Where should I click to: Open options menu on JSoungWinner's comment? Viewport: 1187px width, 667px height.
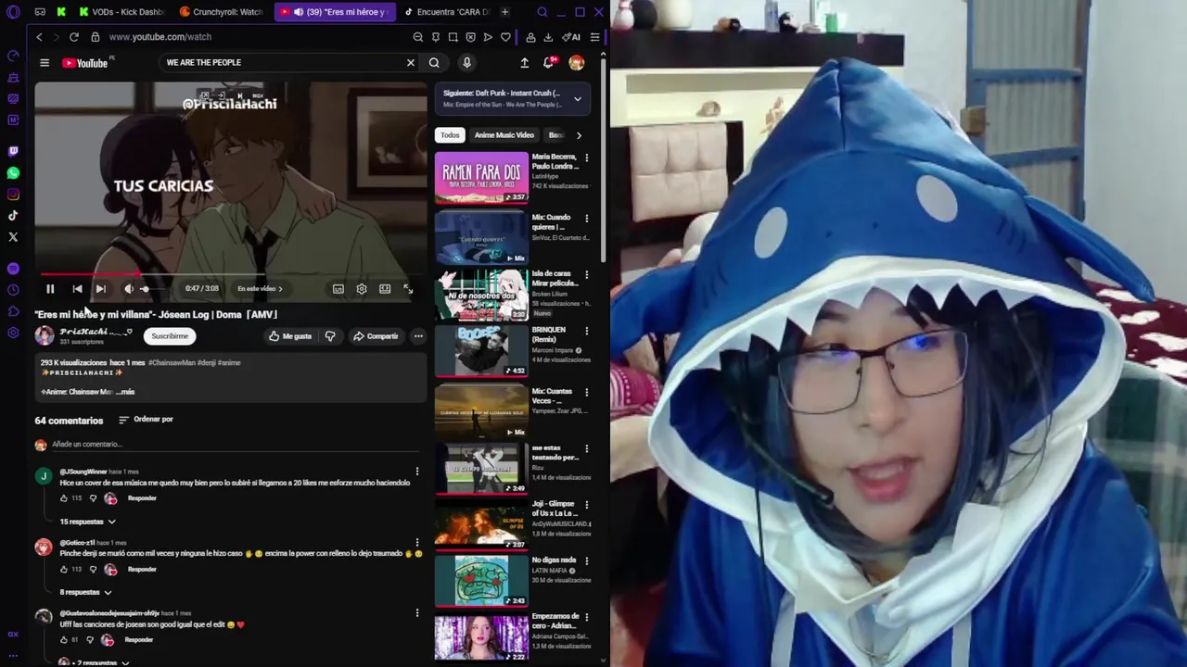coord(417,472)
